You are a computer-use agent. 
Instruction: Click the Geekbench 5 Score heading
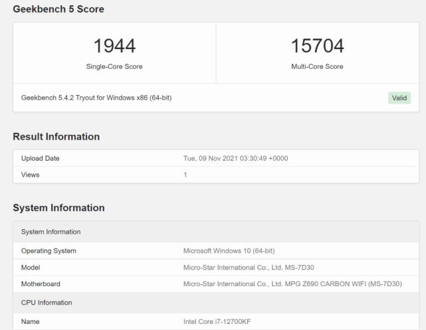pos(58,9)
